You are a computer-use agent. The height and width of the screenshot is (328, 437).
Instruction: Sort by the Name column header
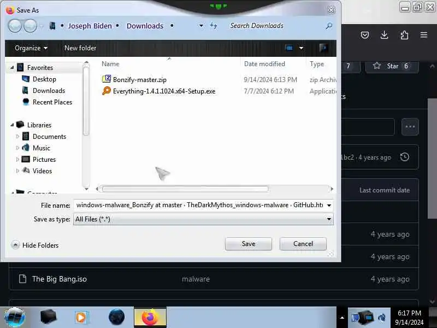coord(110,64)
